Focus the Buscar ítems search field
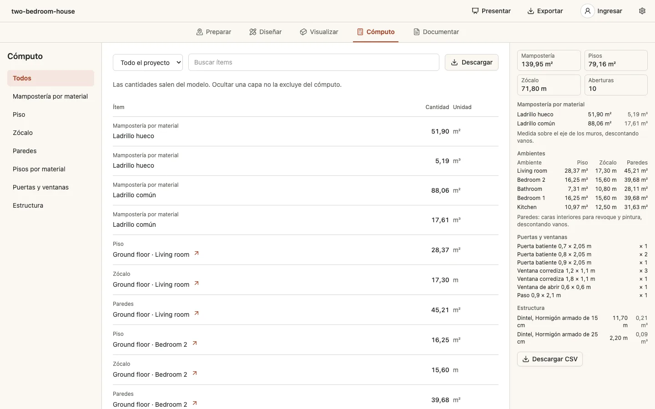The width and height of the screenshot is (655, 409). click(314, 62)
